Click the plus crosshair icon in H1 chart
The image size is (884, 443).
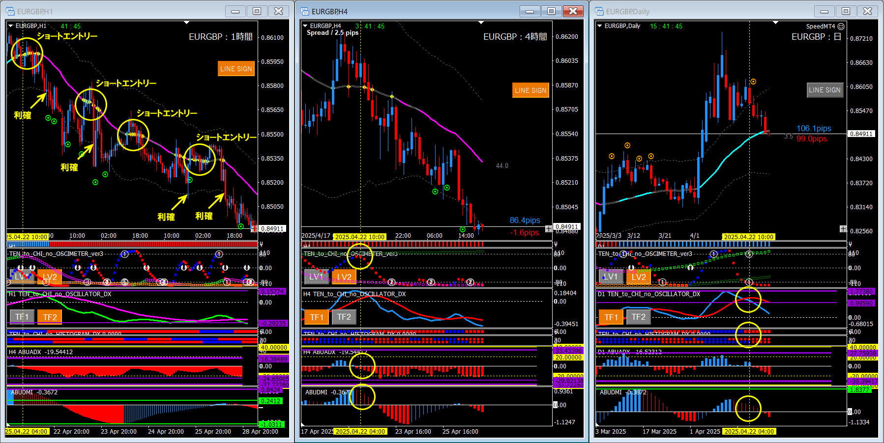[254, 229]
